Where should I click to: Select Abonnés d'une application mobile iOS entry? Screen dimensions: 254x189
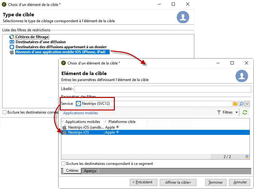coord(62,52)
